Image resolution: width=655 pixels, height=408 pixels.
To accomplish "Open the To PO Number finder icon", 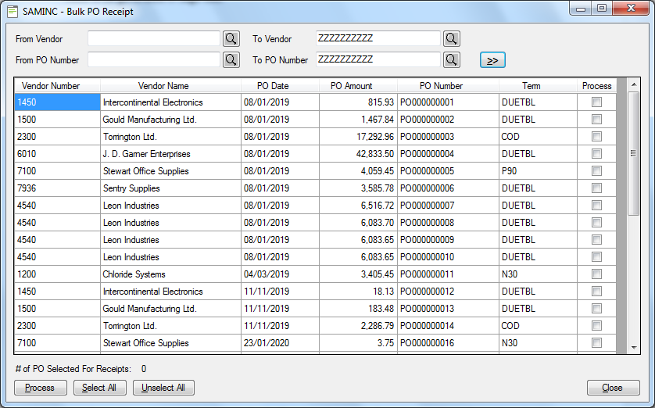I will pyautogui.click(x=451, y=59).
